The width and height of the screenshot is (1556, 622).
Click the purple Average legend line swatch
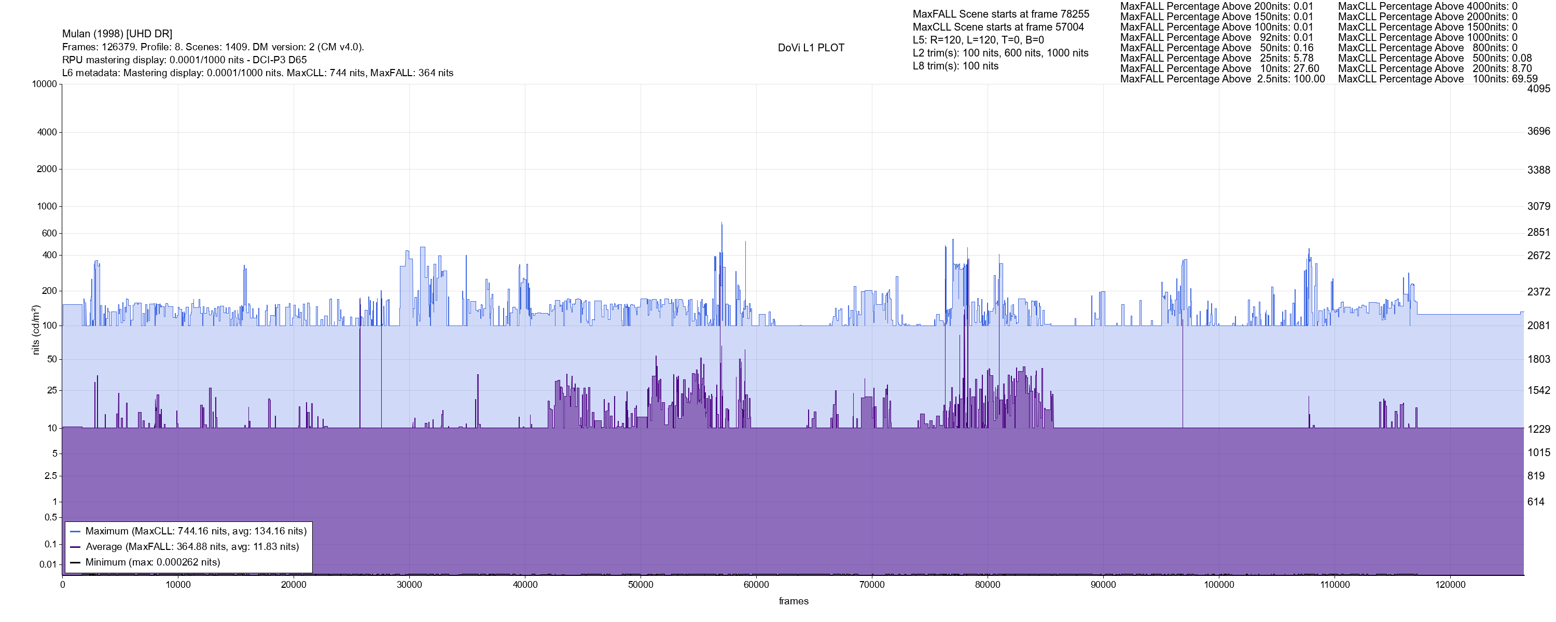point(76,547)
